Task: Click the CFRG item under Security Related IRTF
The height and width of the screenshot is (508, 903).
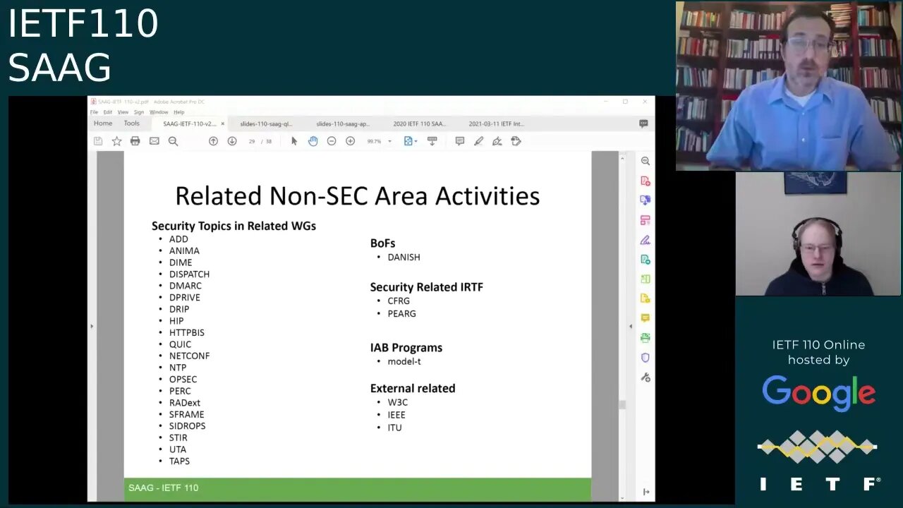Action: (399, 301)
